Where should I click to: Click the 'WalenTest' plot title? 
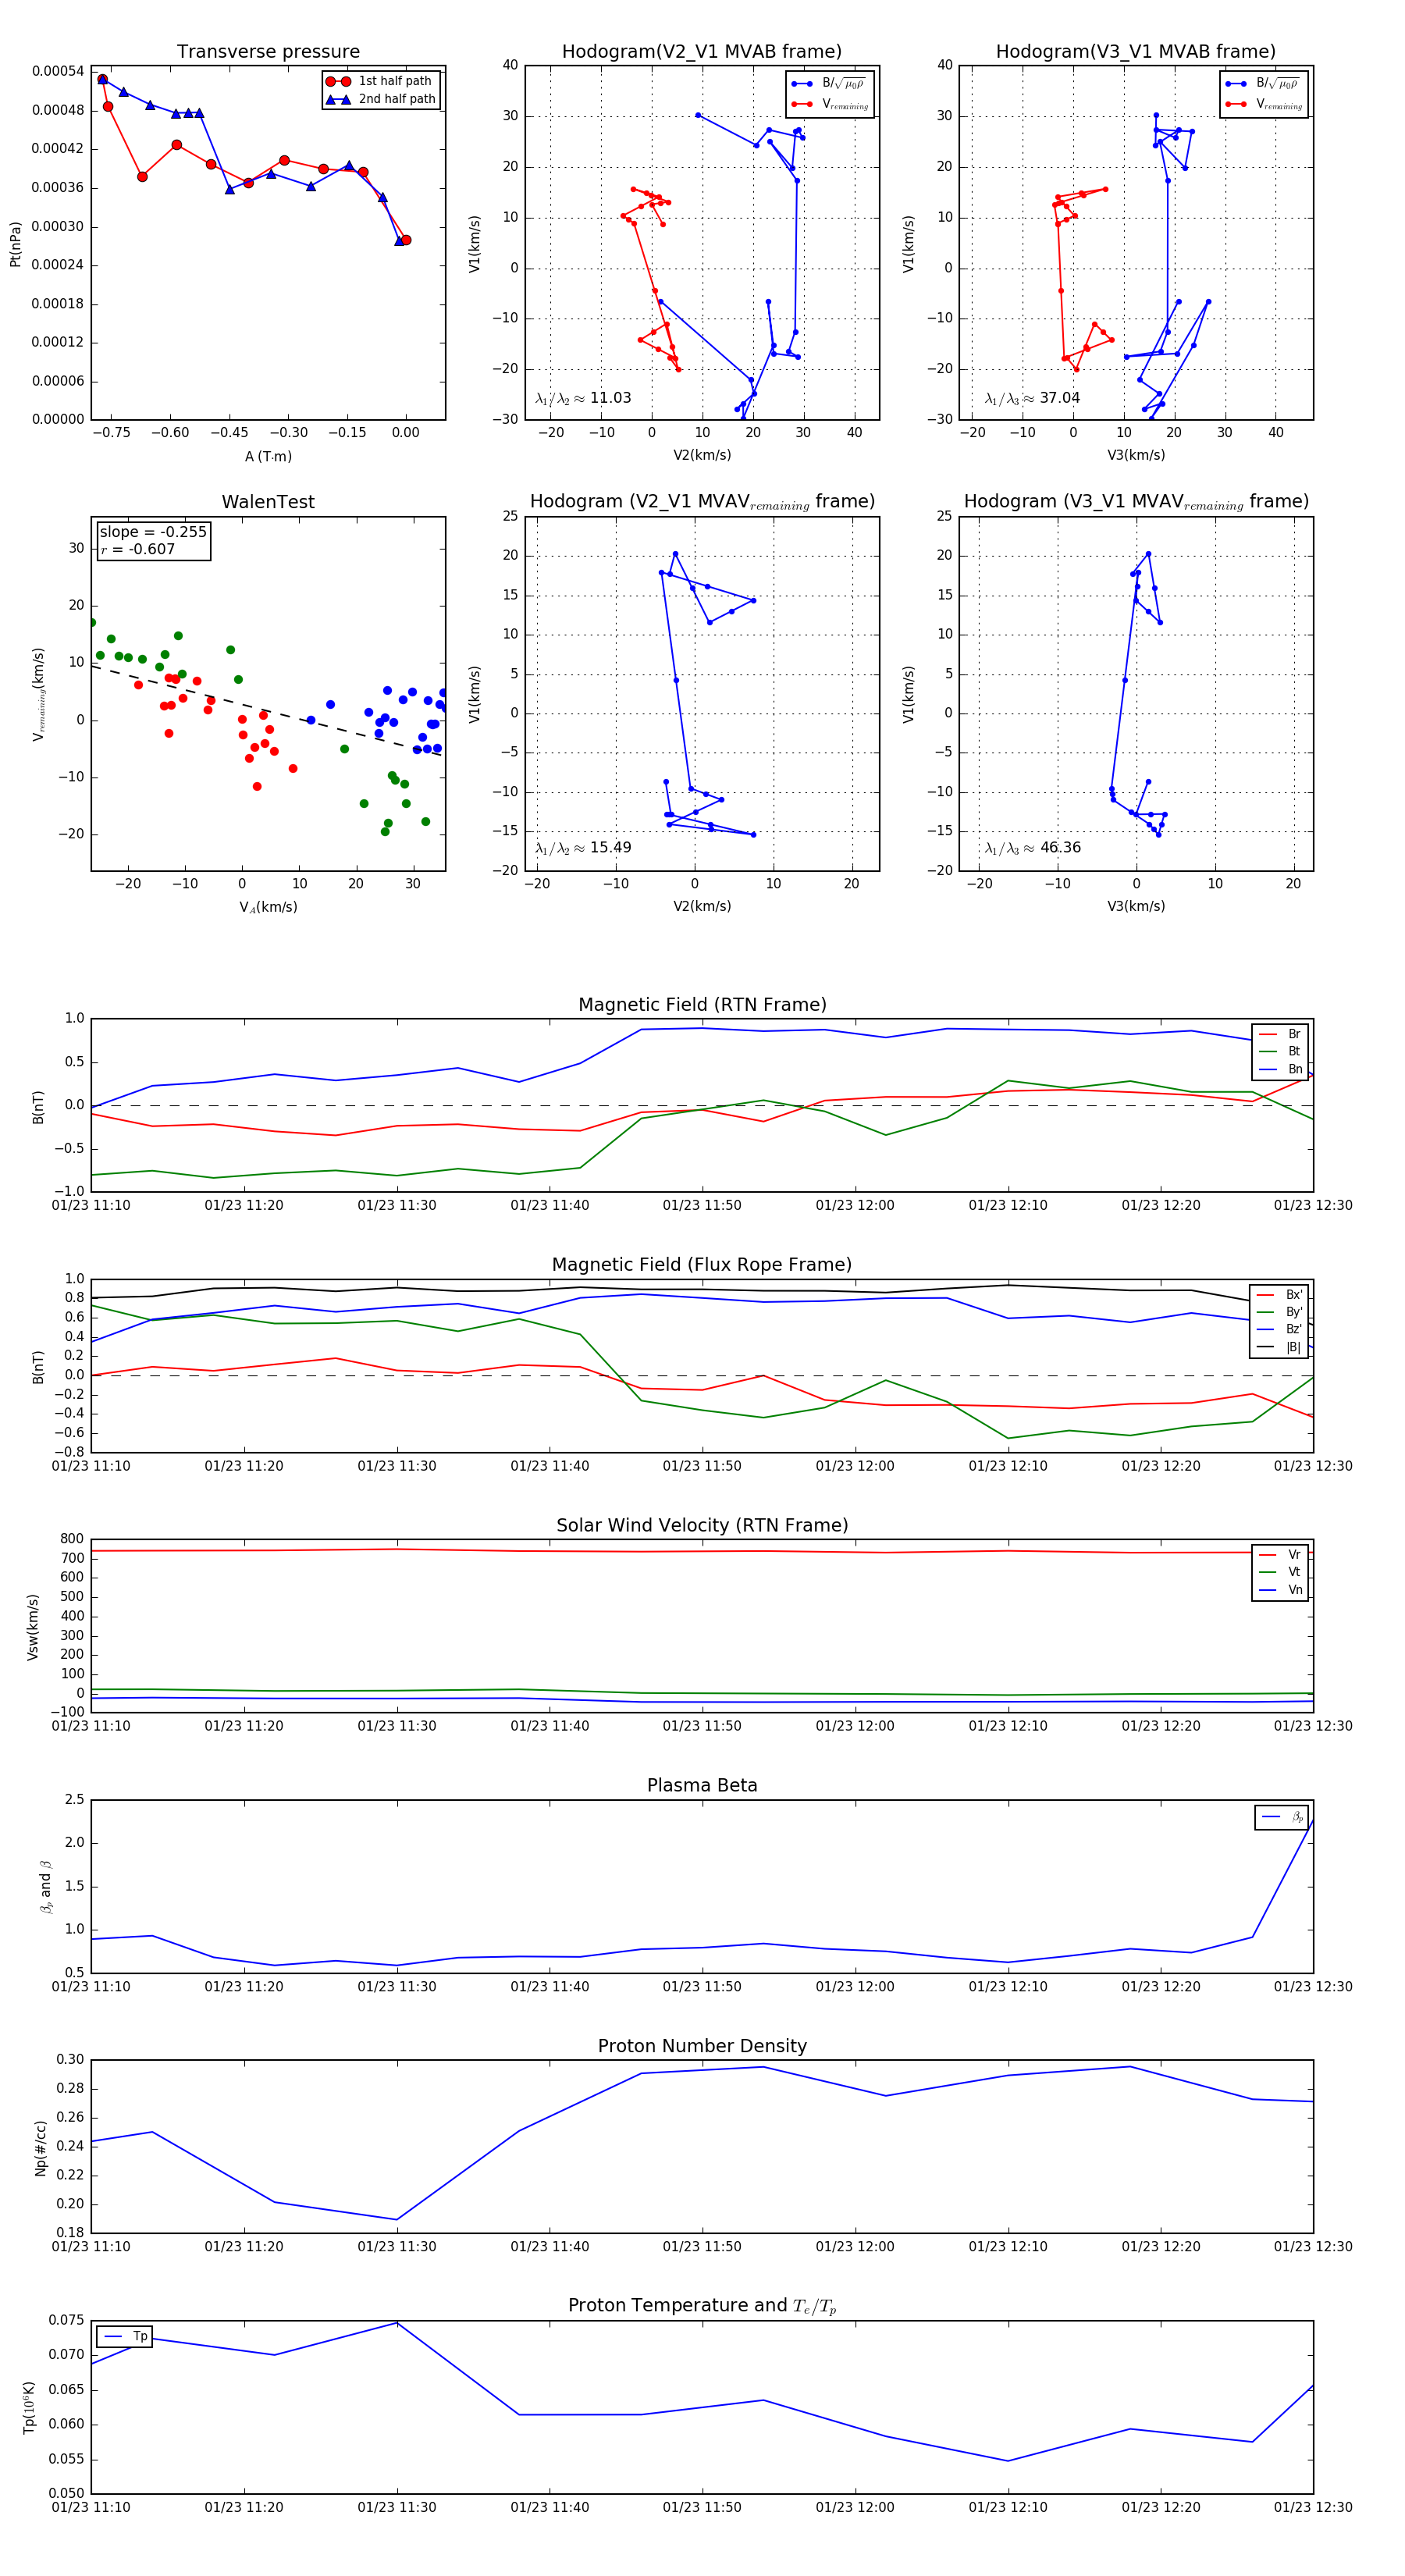point(268,502)
